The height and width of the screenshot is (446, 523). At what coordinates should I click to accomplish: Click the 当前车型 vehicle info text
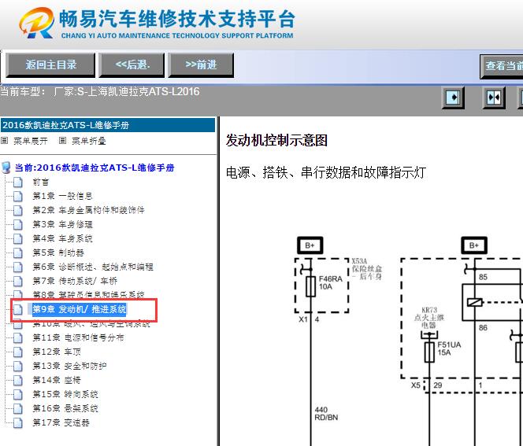100,91
